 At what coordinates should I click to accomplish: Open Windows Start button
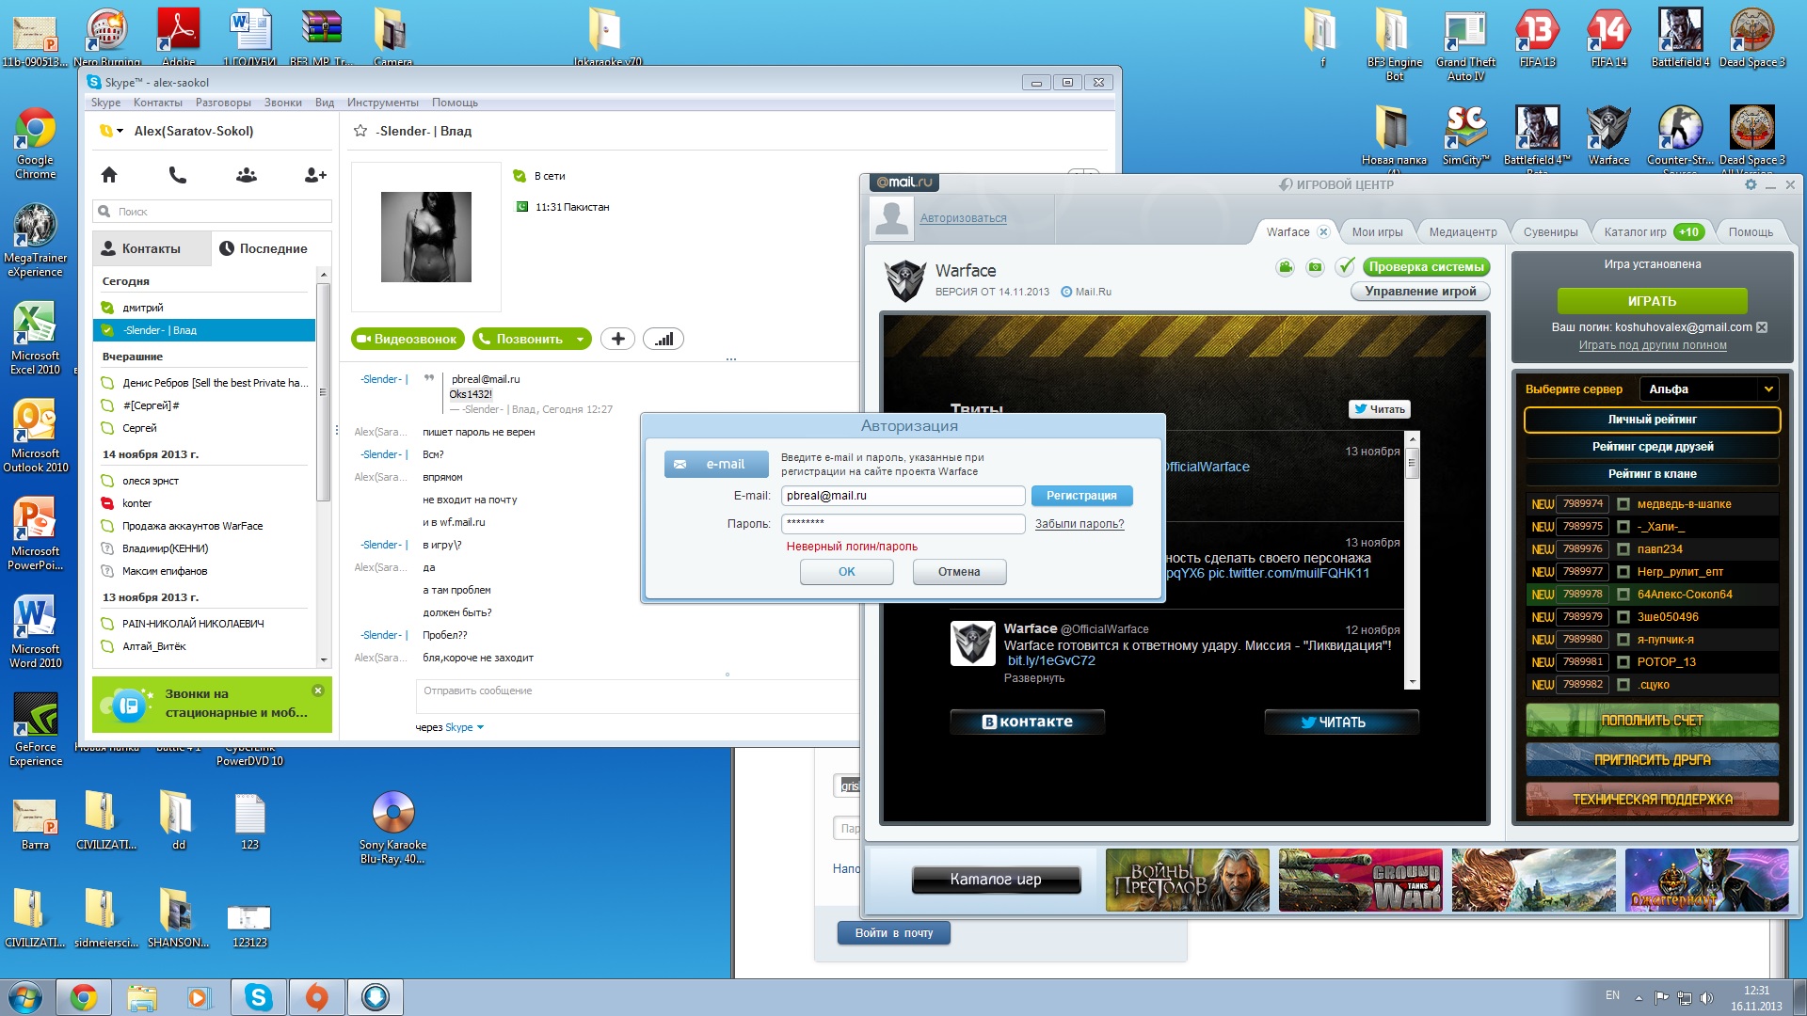(x=25, y=997)
